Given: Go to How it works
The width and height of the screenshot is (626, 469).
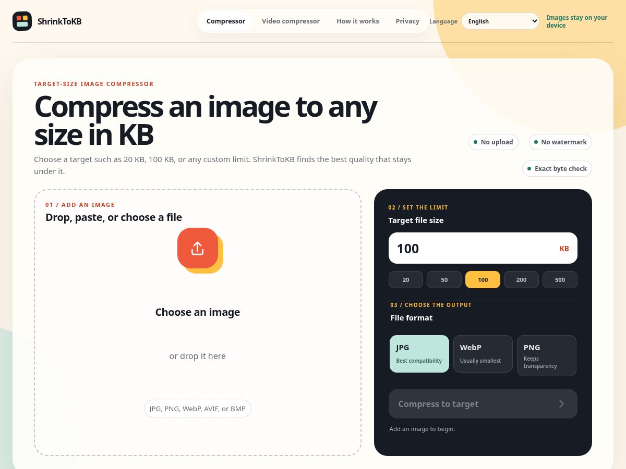Looking at the screenshot, I should click(358, 21).
